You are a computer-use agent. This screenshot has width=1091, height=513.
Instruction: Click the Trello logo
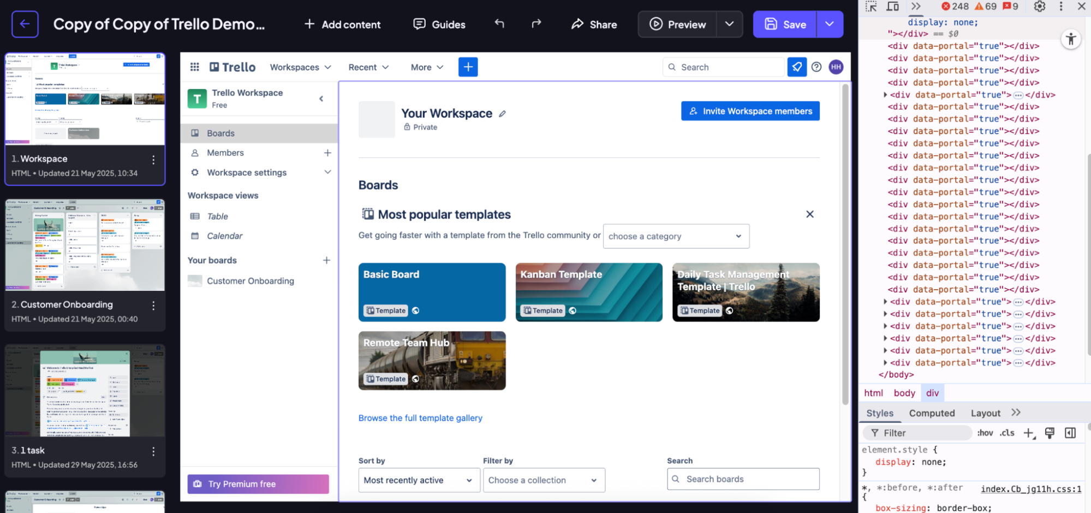[x=232, y=67]
